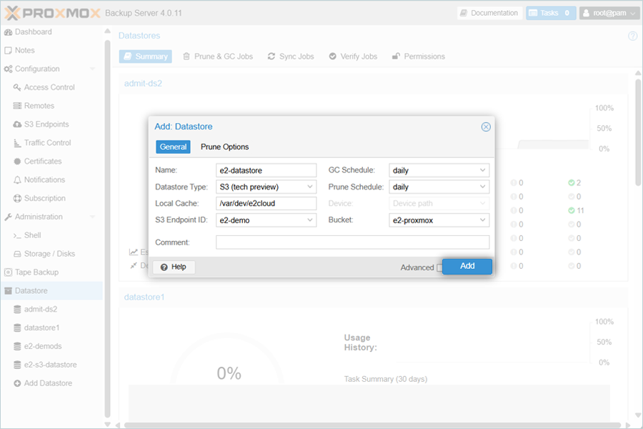Collapse the Configuration section chevron
Viewport: 643px width, 429px height.
[92, 69]
